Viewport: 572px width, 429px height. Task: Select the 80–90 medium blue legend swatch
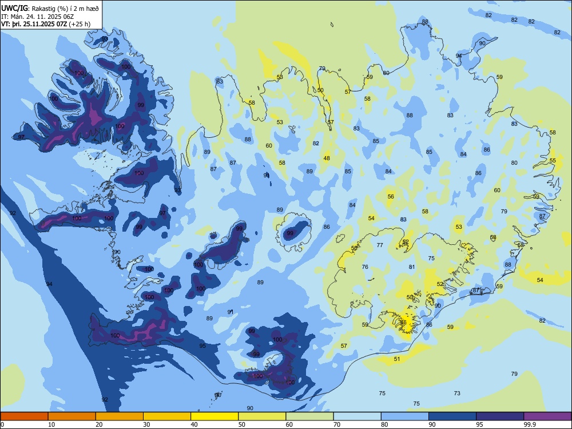click(405, 416)
